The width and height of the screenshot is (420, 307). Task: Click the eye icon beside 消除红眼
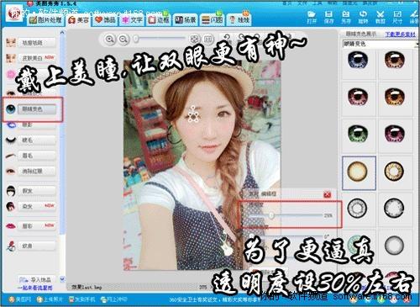pos(11,171)
